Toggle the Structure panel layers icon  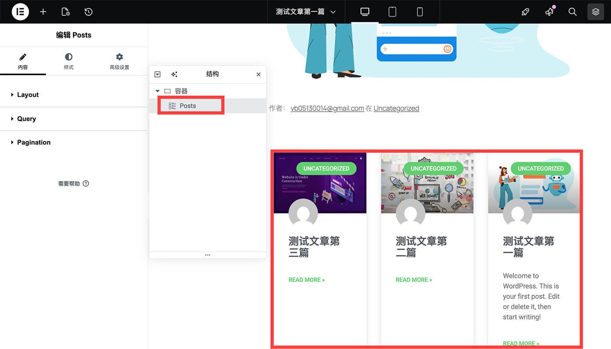(595, 12)
